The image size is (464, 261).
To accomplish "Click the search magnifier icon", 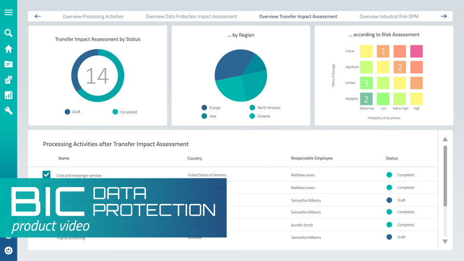I will [8, 33].
